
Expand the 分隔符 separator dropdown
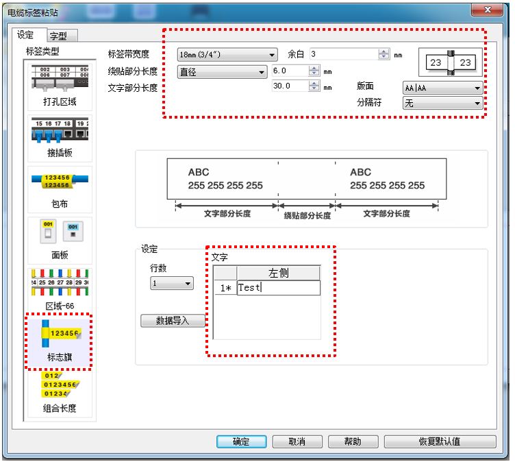pyautogui.click(x=442, y=103)
